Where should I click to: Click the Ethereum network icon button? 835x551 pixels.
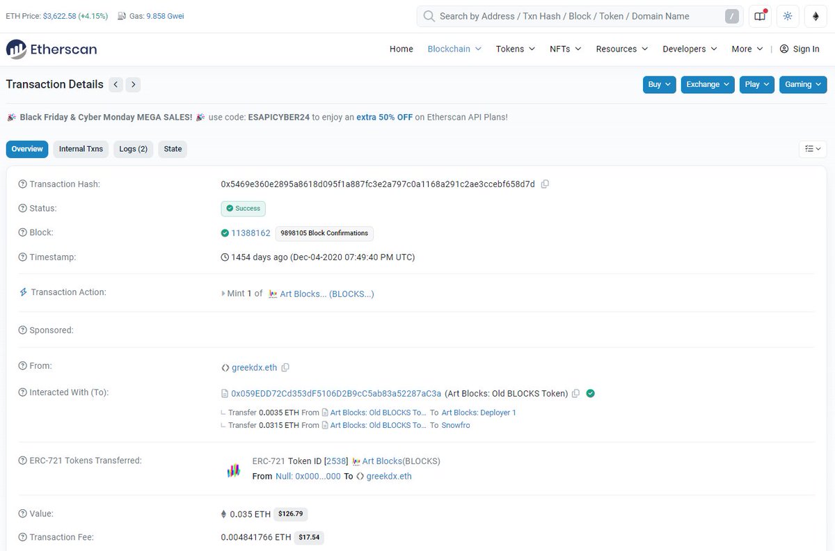(816, 16)
